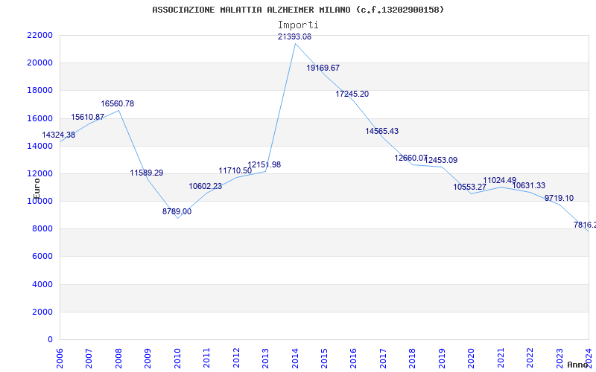Select the data label 11589.29

tap(147, 173)
